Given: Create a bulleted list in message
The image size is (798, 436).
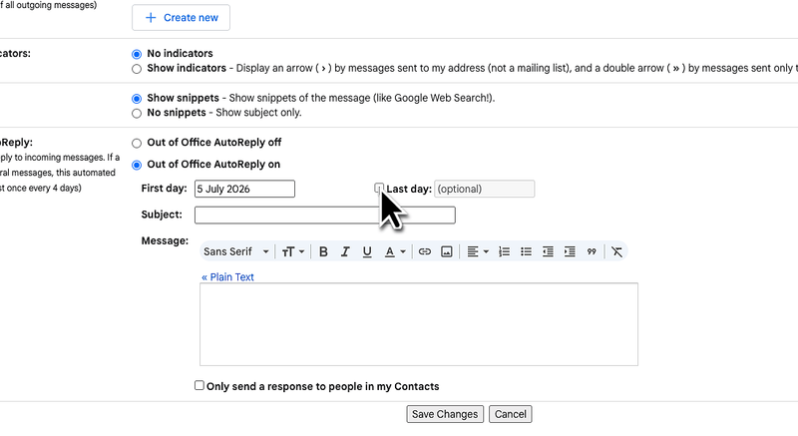Looking at the screenshot, I should [526, 251].
